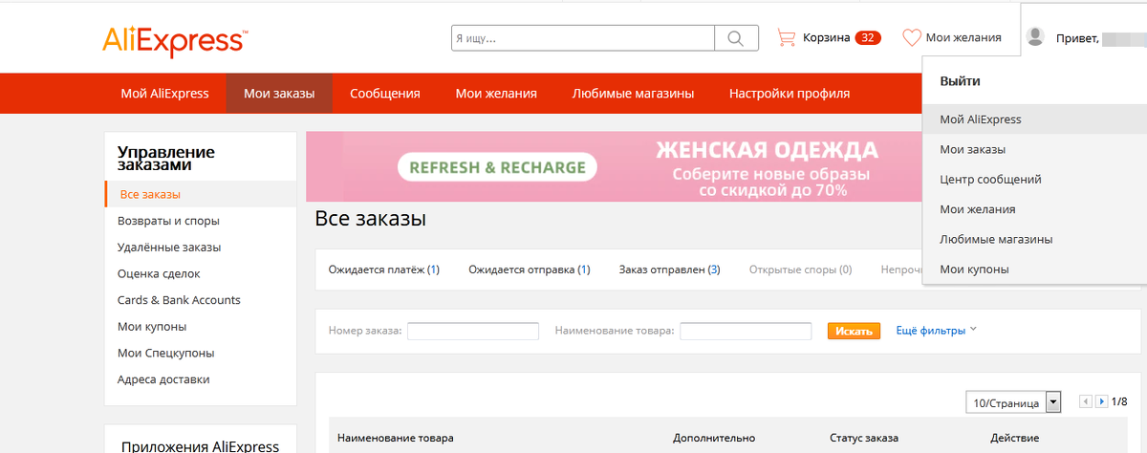Viewport: 1147px width, 453px height.
Task: Go to next orders page arrow
Action: click(x=1102, y=402)
